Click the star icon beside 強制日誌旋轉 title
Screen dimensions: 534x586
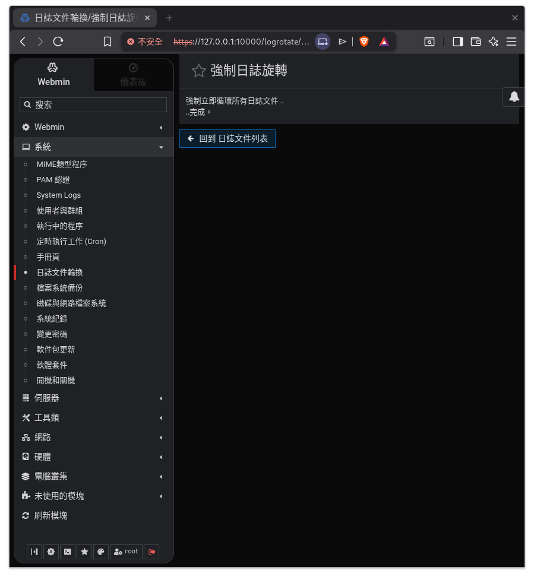point(198,70)
